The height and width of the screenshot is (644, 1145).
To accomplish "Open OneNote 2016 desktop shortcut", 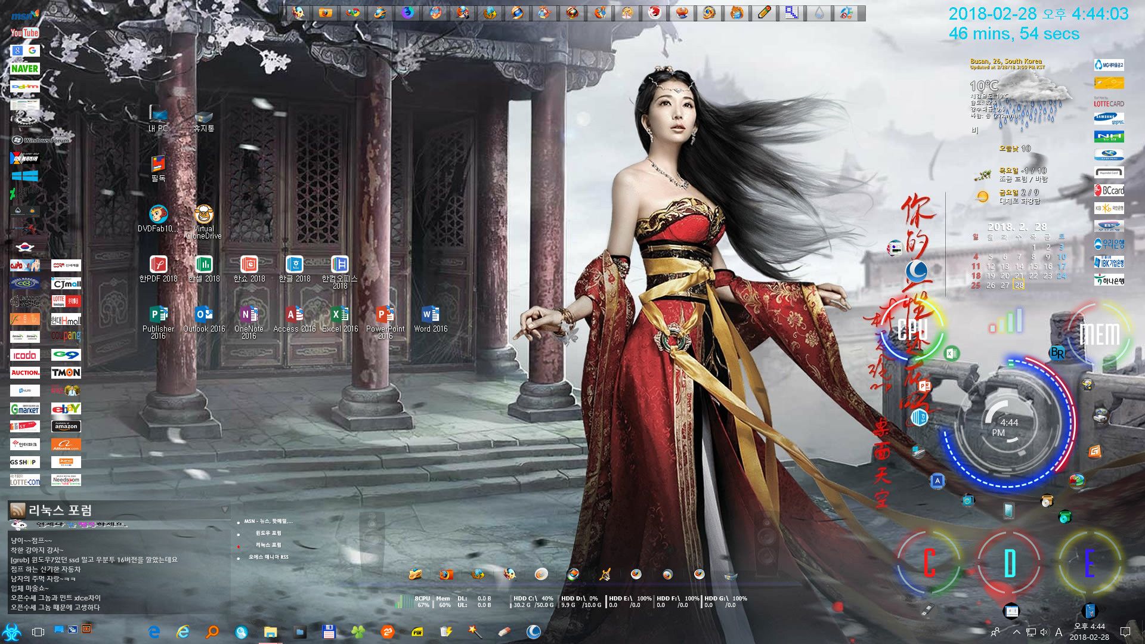I will pyautogui.click(x=249, y=322).
